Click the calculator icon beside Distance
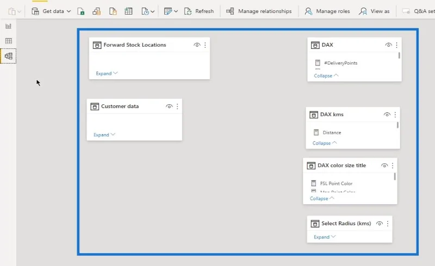 pos(316,132)
